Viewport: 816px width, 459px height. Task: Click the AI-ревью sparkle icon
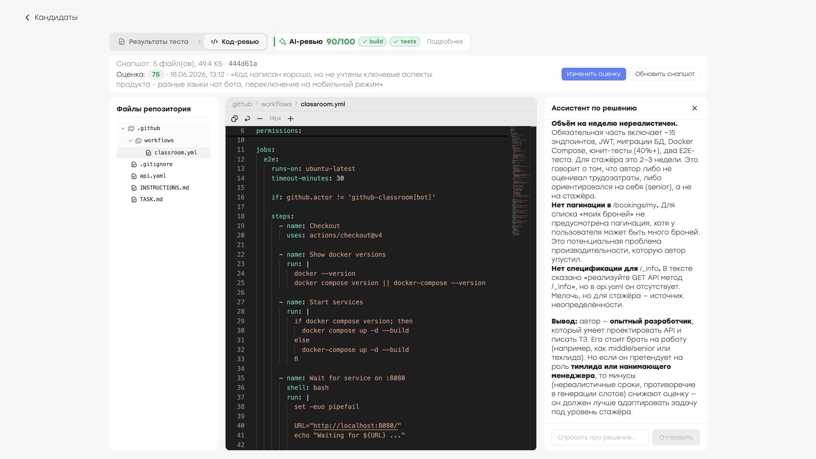[x=282, y=41]
